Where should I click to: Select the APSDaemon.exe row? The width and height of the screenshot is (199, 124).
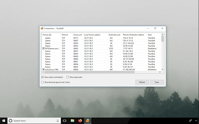pos(101,49)
